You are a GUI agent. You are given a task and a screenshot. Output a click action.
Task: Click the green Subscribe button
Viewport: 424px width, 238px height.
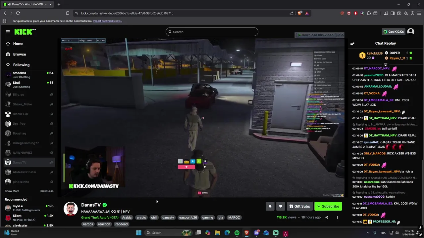(328, 206)
